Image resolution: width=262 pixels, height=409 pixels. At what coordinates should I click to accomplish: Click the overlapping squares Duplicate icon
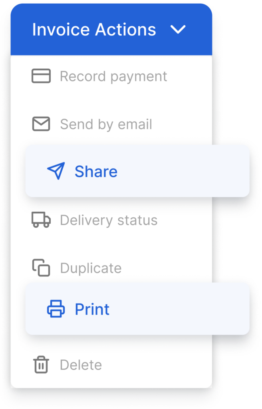pos(41,268)
